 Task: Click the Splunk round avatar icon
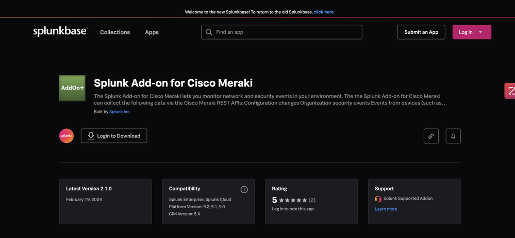(x=67, y=136)
